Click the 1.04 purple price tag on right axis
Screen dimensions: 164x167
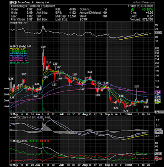[157, 92]
